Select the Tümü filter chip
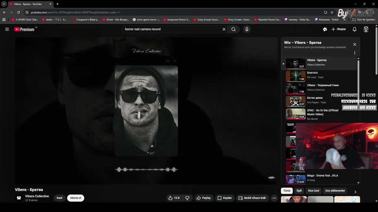The height and width of the screenshot is (212, 378). coord(287,191)
